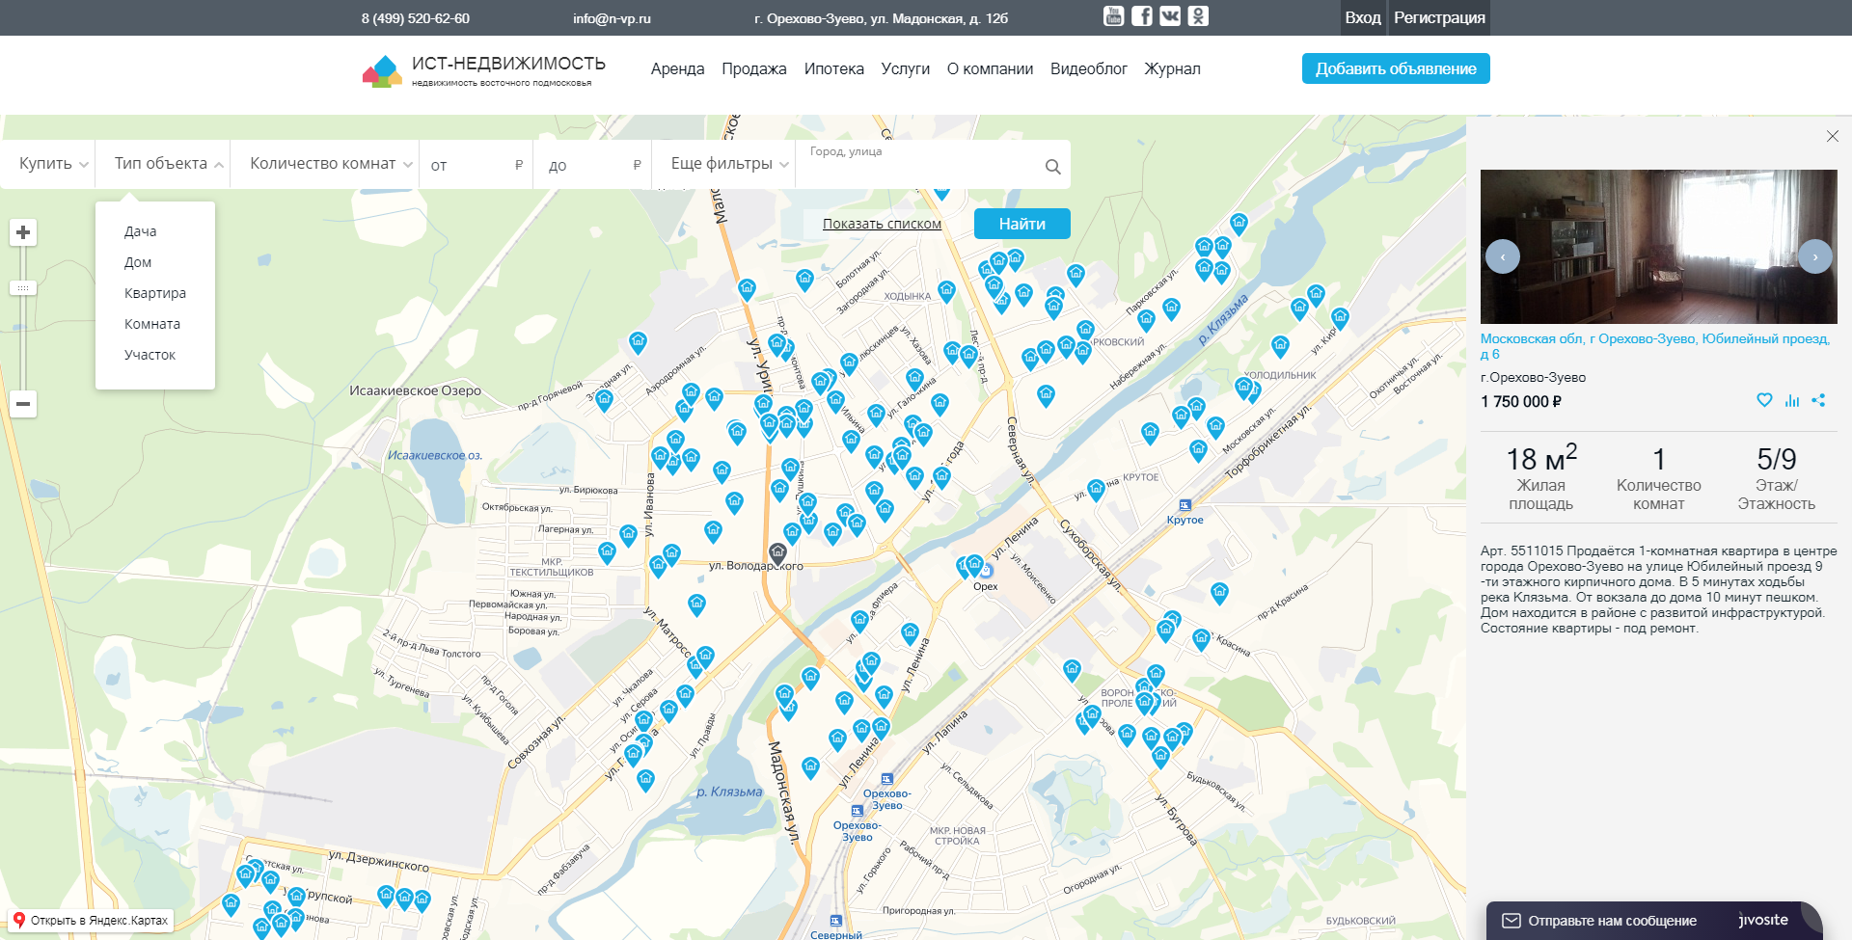
Task: Click the info@n-vp.ru email link
Action: 612,18
